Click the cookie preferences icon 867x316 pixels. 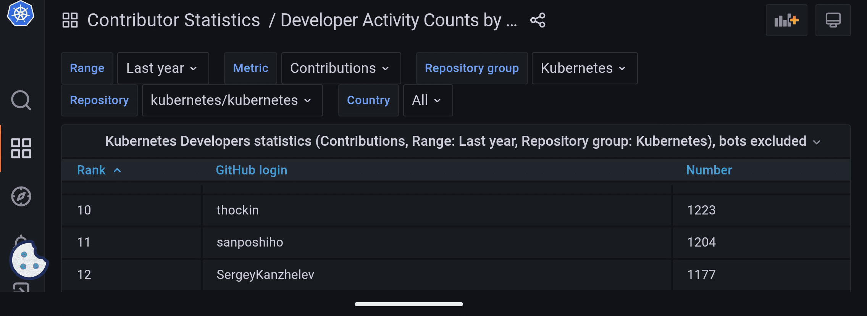tap(29, 260)
